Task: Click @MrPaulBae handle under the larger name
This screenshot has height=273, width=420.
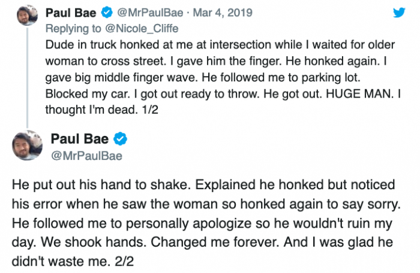Action: tap(87, 156)
